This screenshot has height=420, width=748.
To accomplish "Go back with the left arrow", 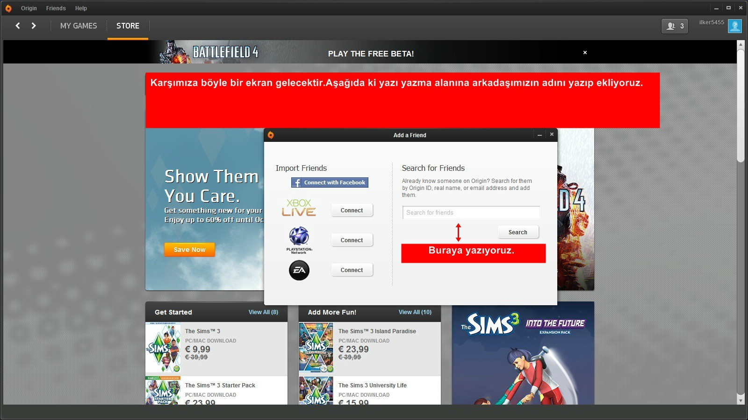I will pyautogui.click(x=18, y=26).
